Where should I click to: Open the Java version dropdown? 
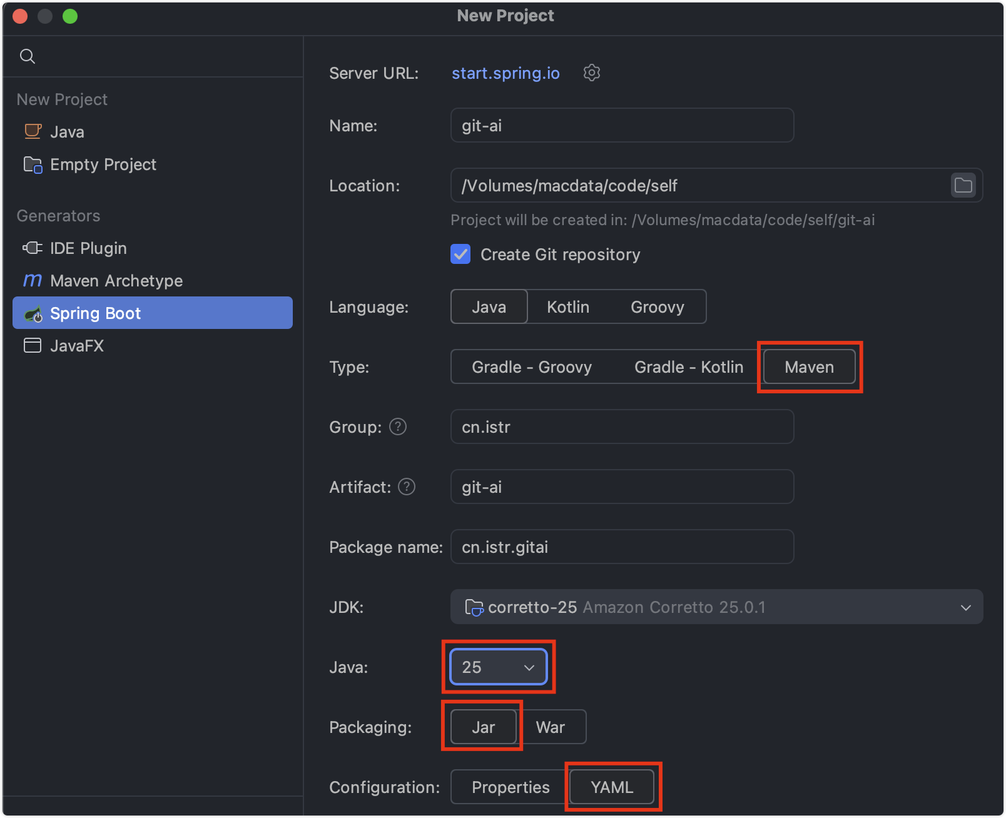click(498, 667)
